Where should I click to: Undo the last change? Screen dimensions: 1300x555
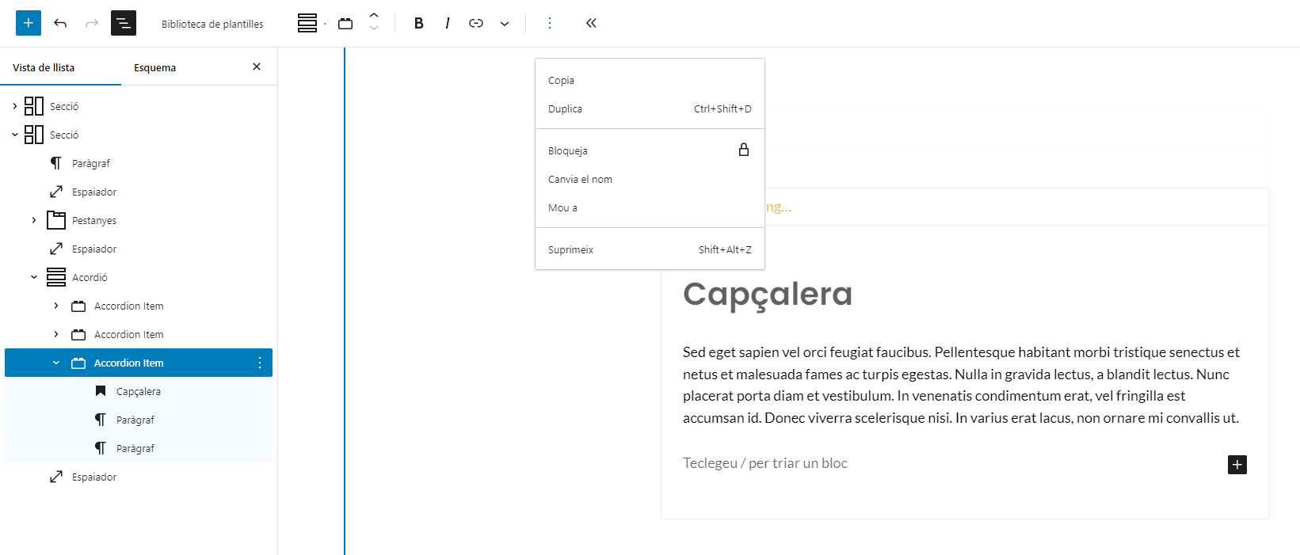(x=60, y=23)
